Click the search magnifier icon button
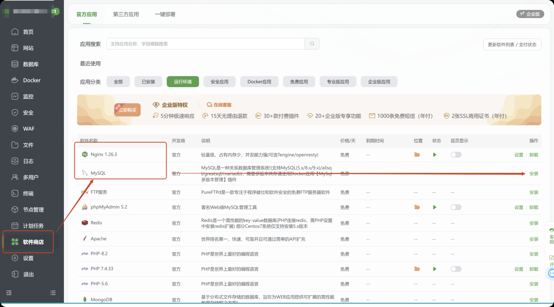The image size is (554, 307). pos(312,44)
